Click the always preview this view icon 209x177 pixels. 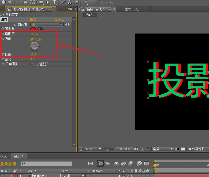(81, 149)
